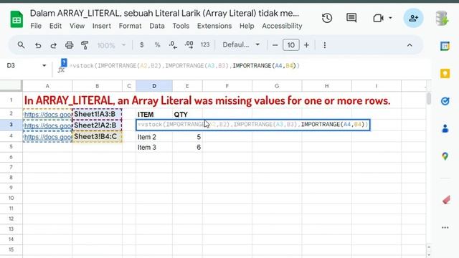Format the cell as currency
Image resolution: width=459 pixels, height=258 pixels.
tap(142, 45)
